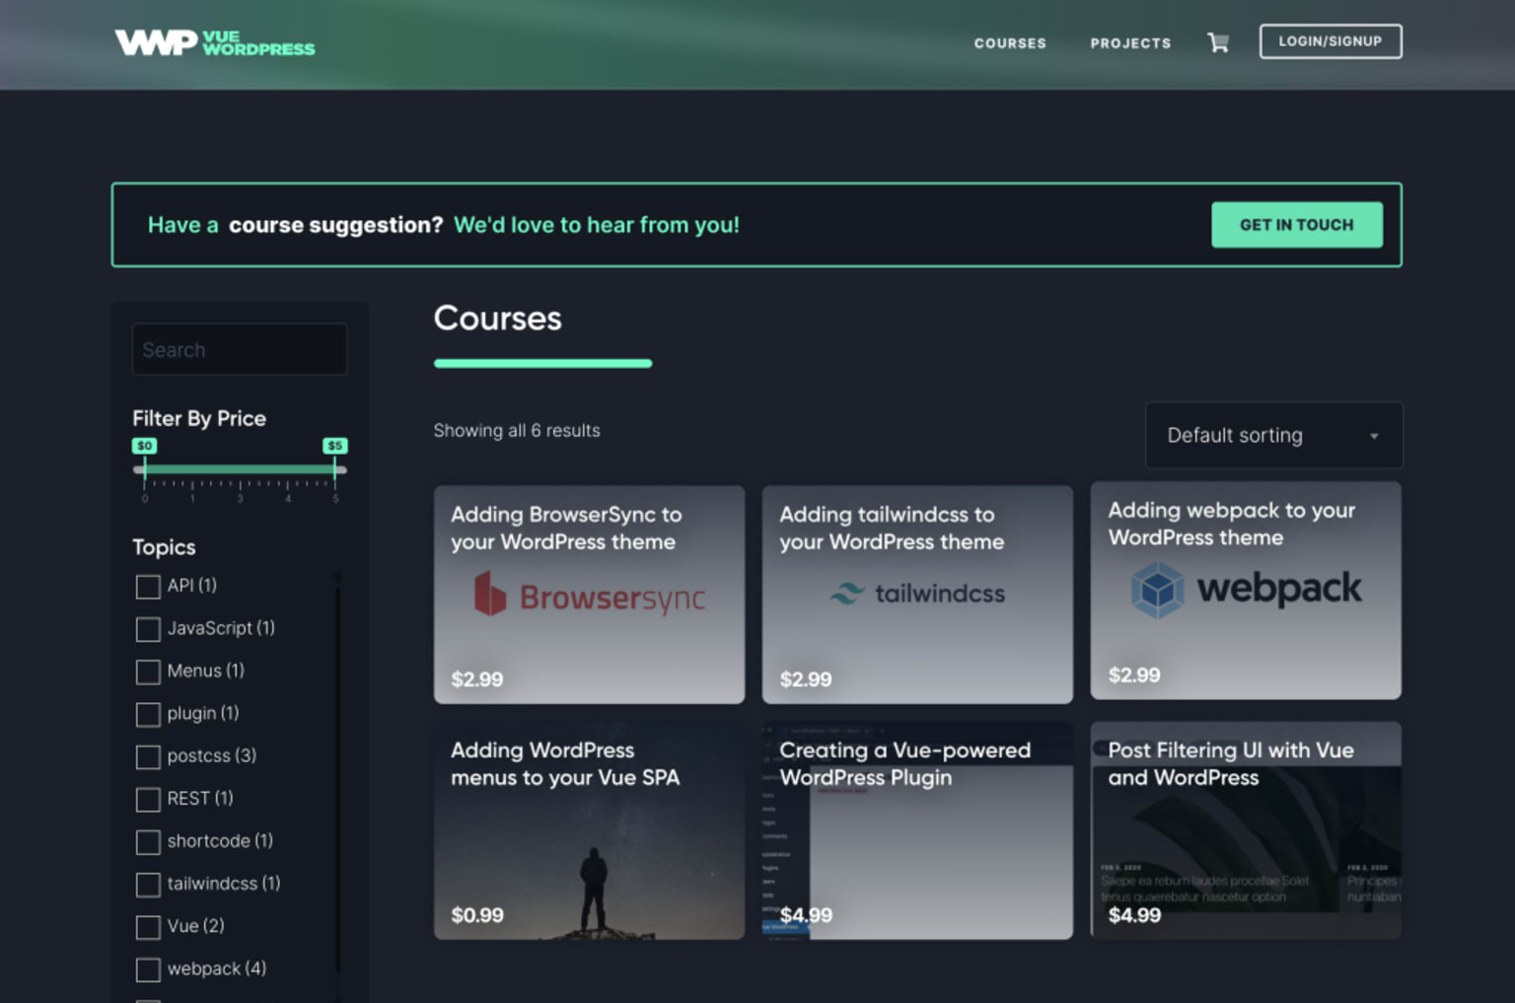Viewport: 1515px width, 1003px height.
Task: Enable the JavaScript topic filter
Action: 148,629
